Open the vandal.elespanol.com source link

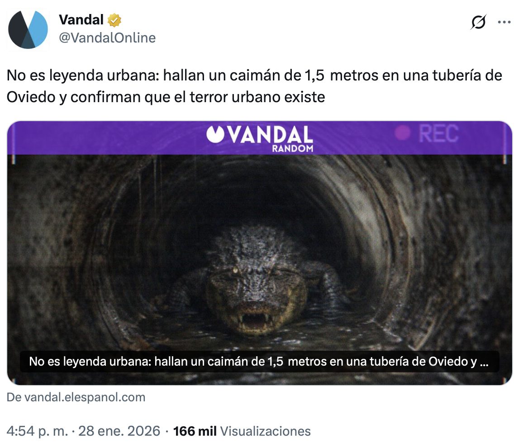76,397
